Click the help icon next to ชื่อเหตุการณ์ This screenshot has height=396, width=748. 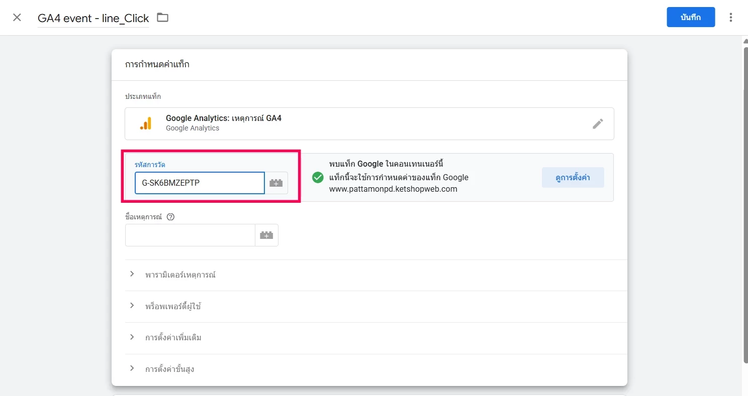pos(170,217)
